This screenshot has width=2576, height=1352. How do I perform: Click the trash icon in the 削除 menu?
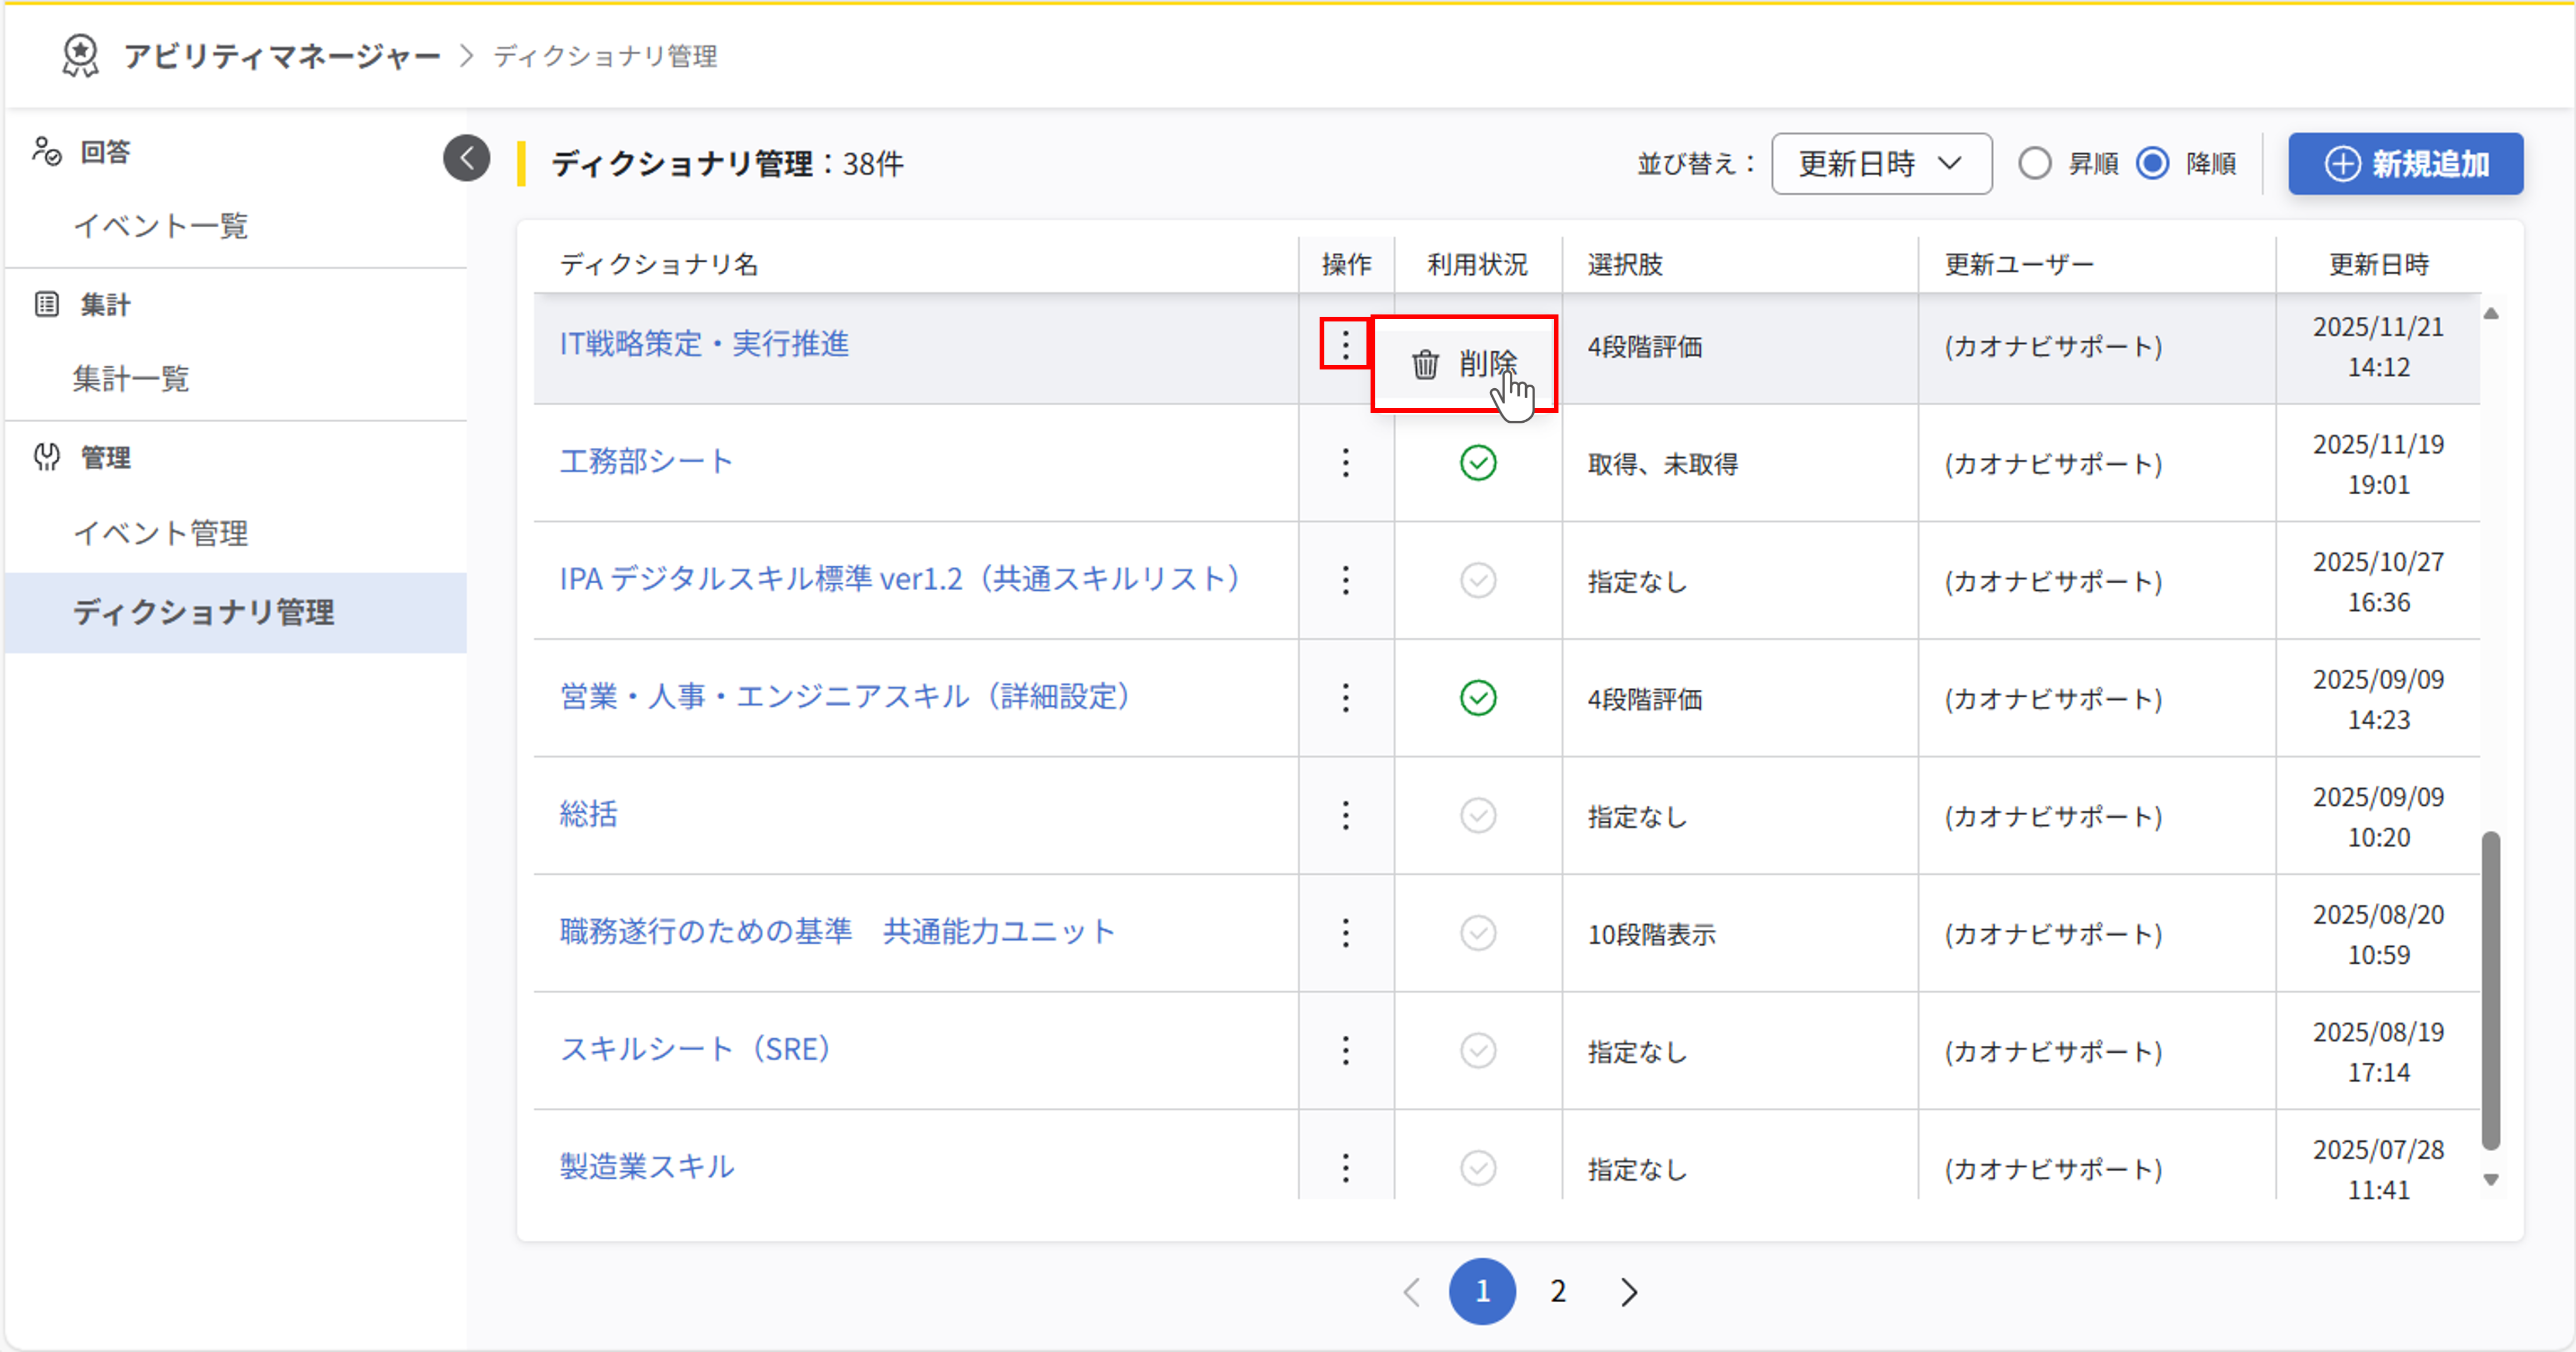[1424, 363]
